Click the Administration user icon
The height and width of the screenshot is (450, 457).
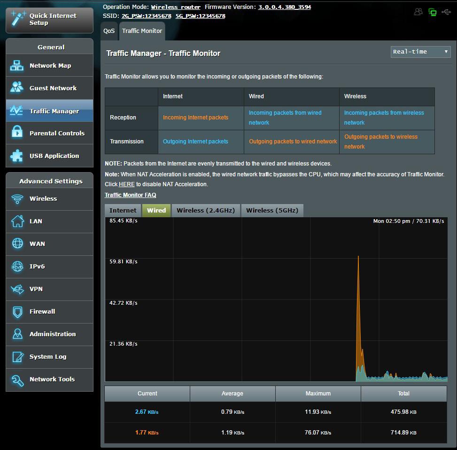(x=17, y=334)
